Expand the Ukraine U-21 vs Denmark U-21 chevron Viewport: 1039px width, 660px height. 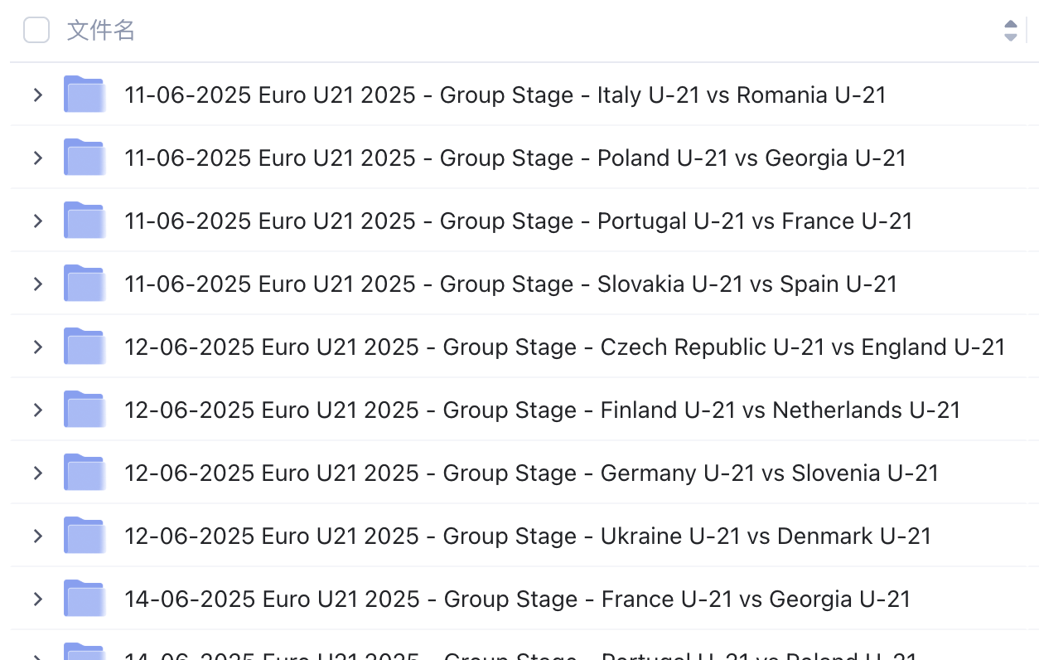(37, 536)
